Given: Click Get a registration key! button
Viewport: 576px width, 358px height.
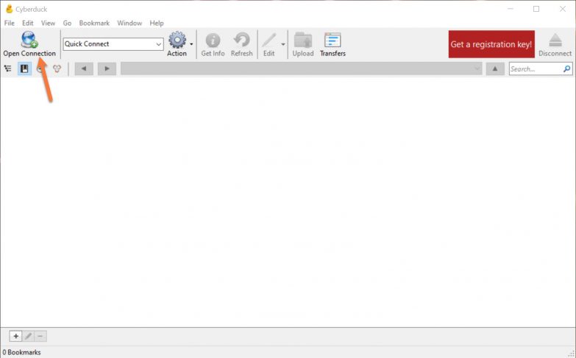Looking at the screenshot, I should 491,44.
